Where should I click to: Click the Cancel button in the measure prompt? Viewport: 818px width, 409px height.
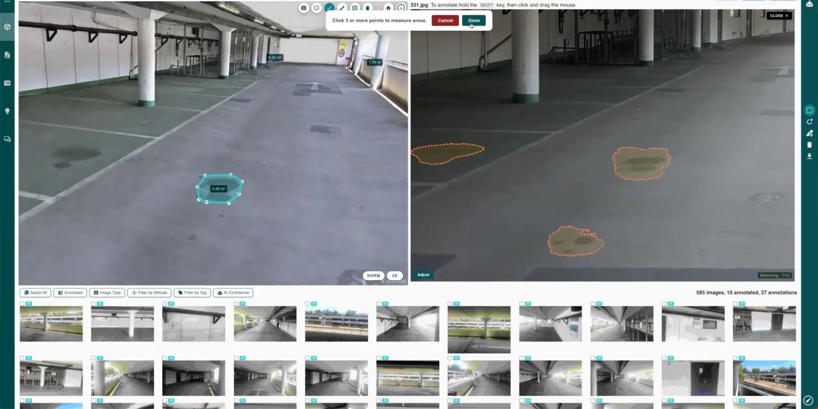click(x=445, y=20)
